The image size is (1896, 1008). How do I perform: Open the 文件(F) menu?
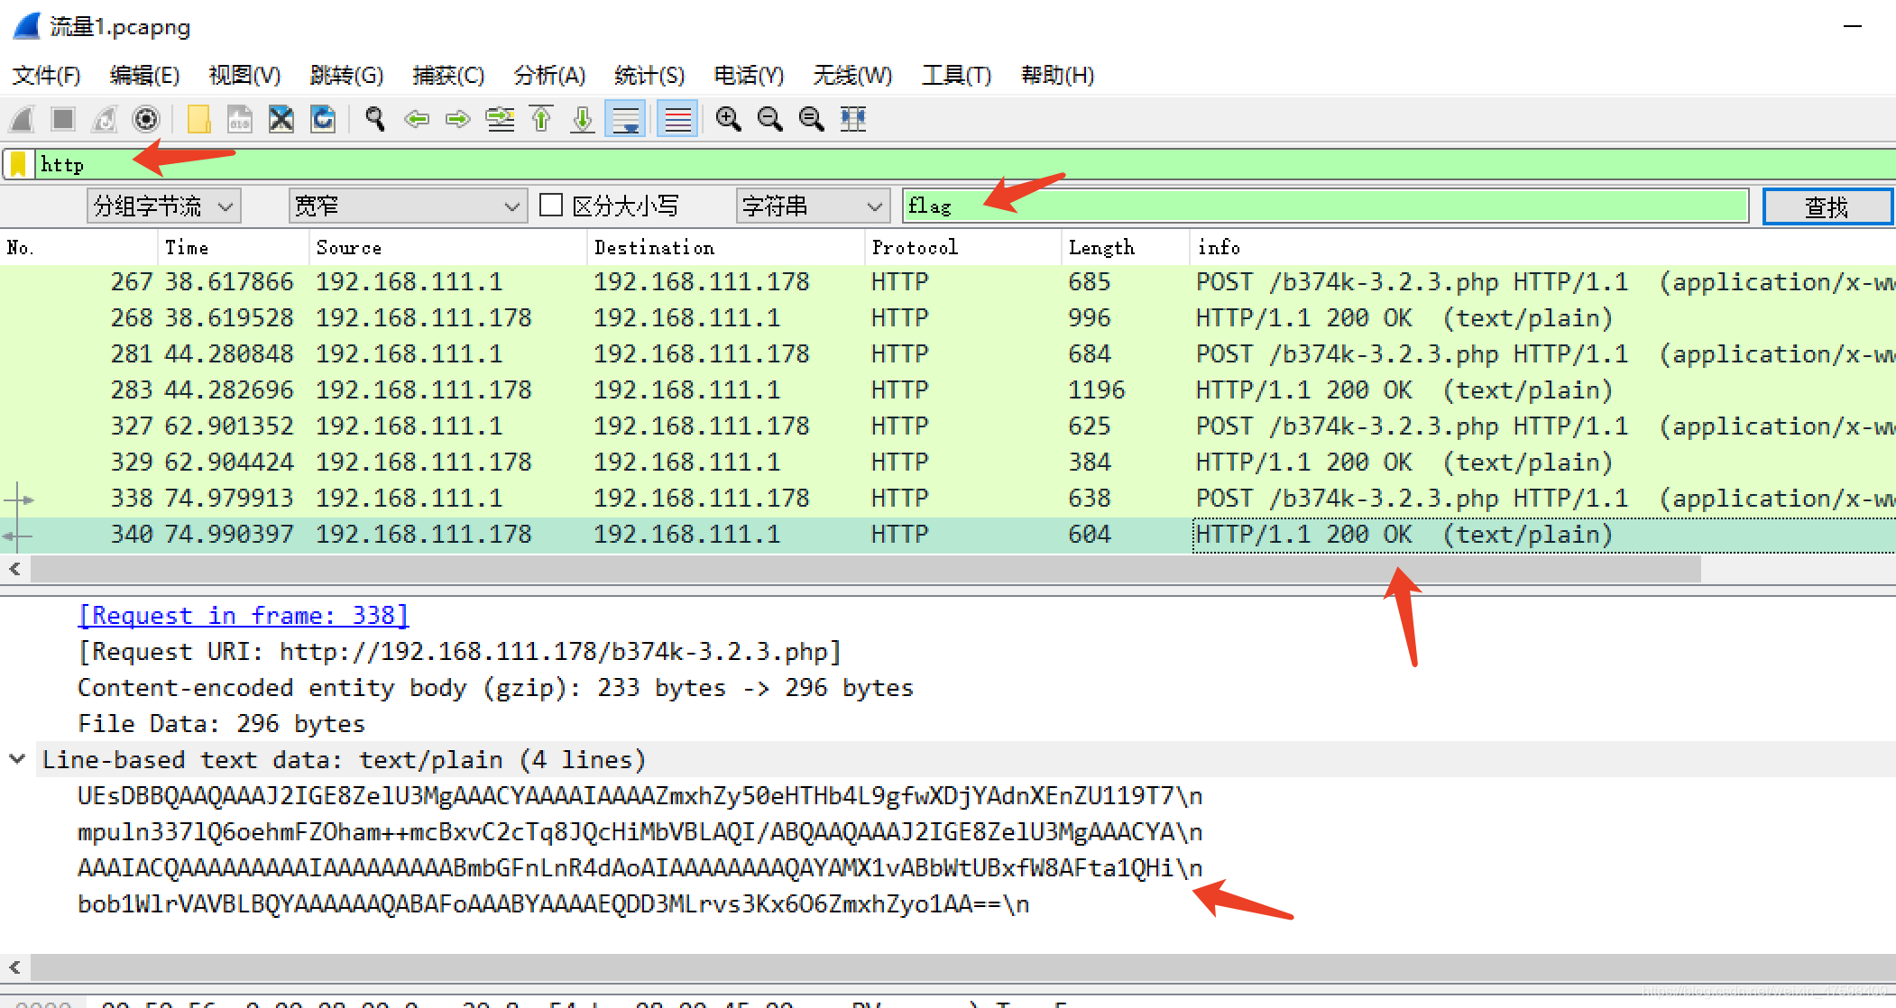tap(47, 76)
